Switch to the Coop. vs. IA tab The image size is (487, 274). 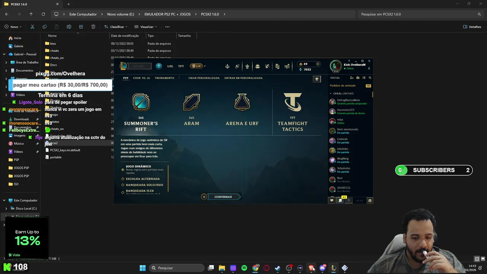(x=142, y=78)
